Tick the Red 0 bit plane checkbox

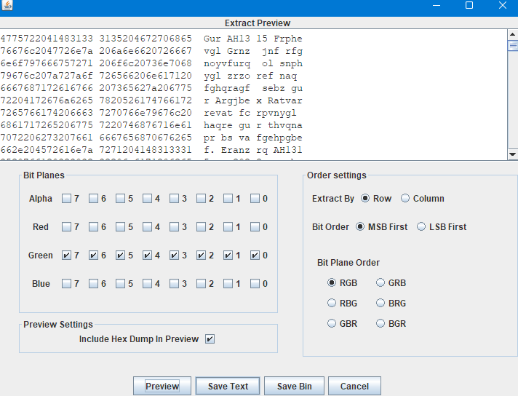coord(255,227)
